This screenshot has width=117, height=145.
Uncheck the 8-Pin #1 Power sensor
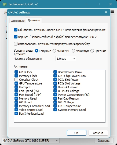point(55,87)
